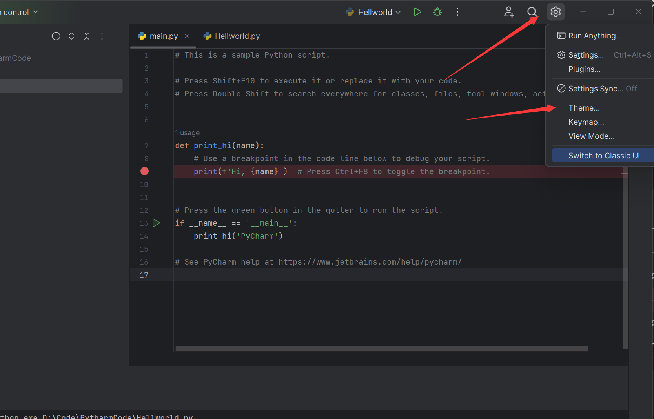Click line number 12 in the gutter

tap(144, 210)
